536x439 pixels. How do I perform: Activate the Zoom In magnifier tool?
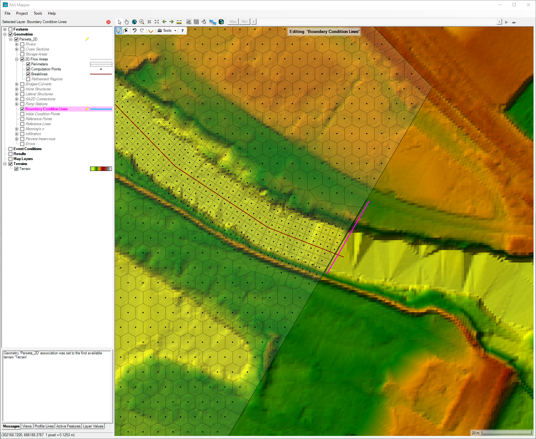click(x=142, y=22)
